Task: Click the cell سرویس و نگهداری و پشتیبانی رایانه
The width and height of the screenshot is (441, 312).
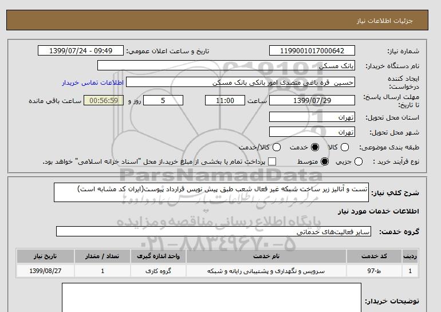Action: pos(266,271)
